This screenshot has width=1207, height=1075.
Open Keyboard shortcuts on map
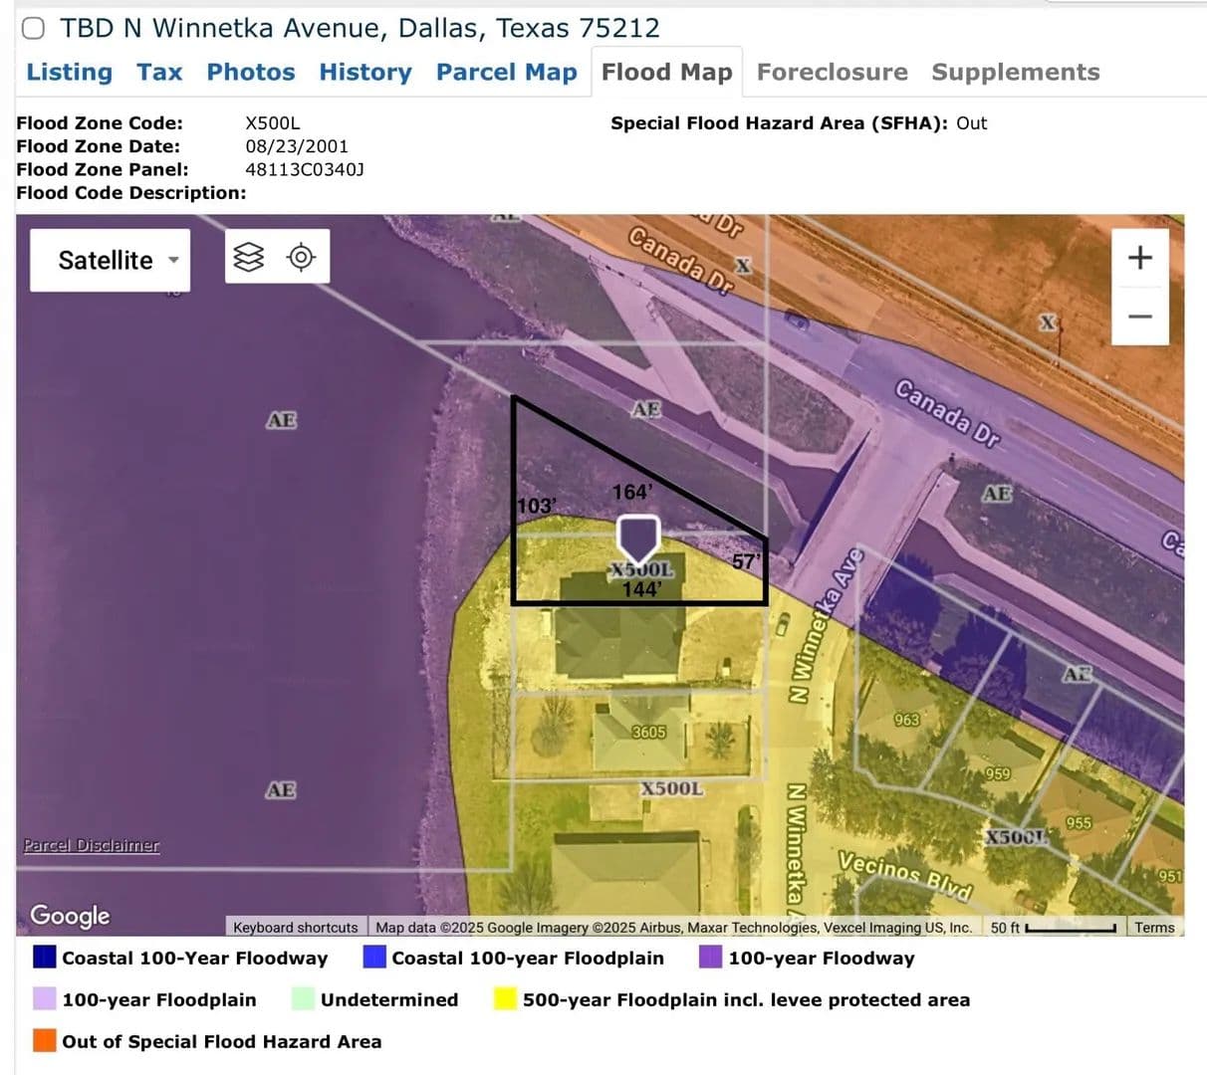tap(295, 927)
